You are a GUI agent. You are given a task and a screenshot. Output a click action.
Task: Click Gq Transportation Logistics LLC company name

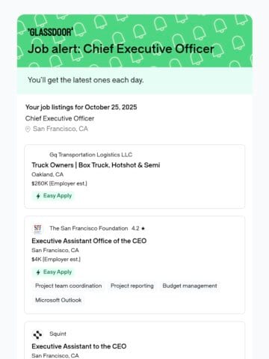[x=91, y=155]
